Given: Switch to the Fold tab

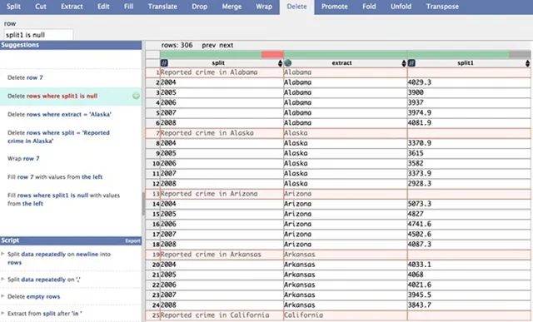Looking at the screenshot, I should coord(369,7).
